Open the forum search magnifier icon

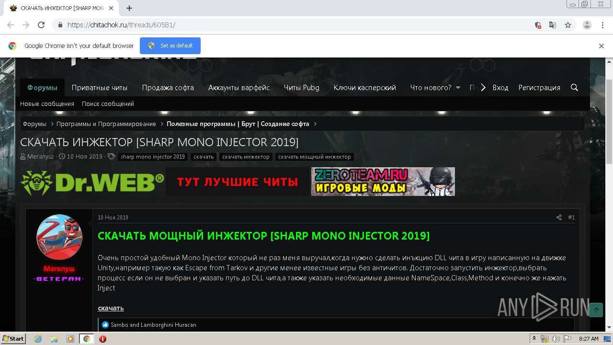pos(575,87)
